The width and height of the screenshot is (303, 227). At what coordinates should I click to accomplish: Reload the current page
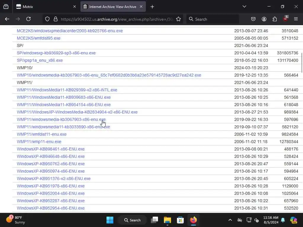click(x=28, y=19)
